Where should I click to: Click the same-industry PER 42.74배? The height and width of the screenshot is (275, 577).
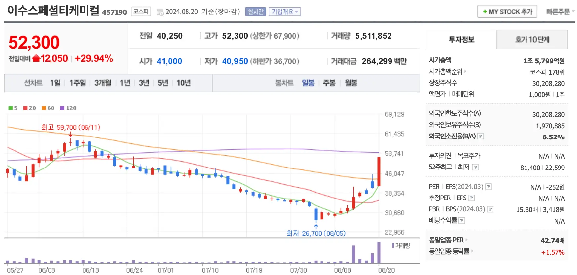pos(553,241)
